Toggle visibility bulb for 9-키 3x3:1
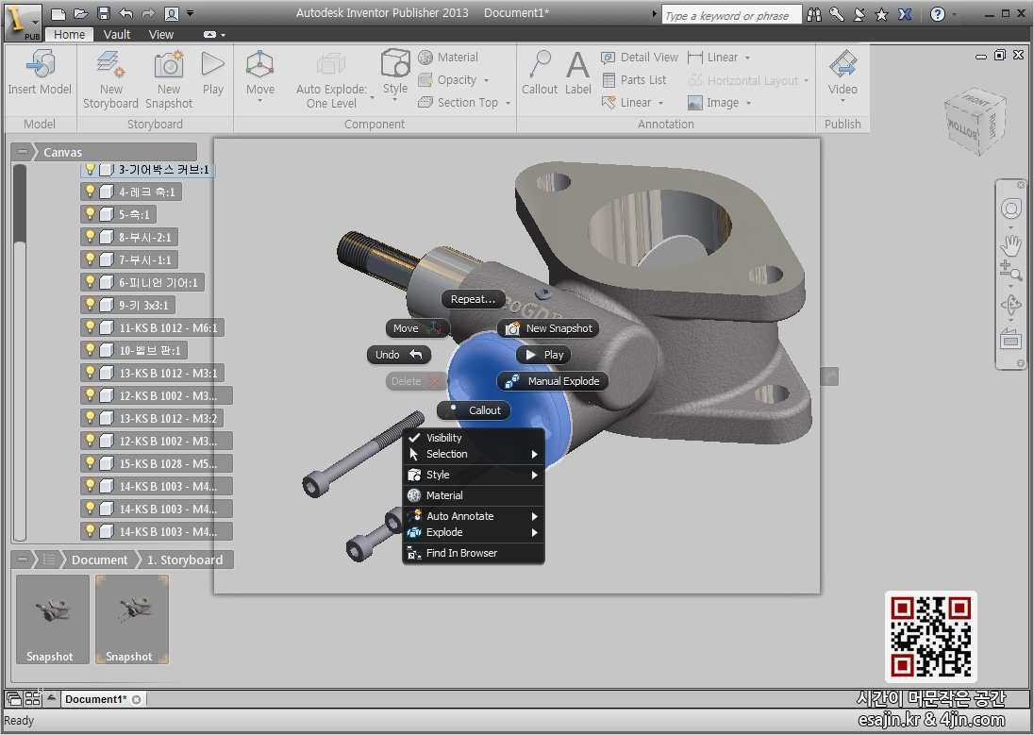This screenshot has height=735, width=1034. tap(91, 305)
